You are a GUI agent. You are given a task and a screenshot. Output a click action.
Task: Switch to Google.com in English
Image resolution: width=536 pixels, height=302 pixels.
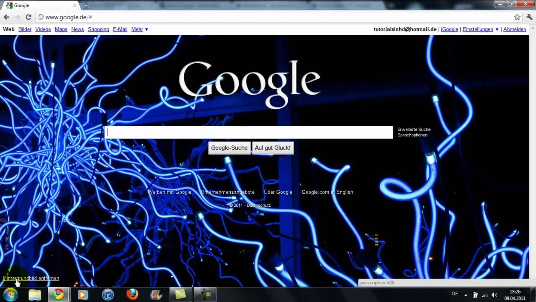[x=327, y=192]
